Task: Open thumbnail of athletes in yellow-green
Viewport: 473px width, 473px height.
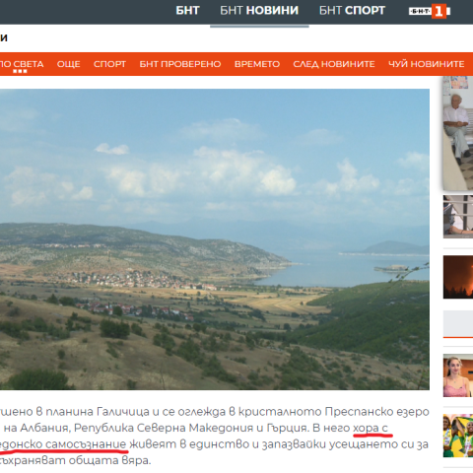Action: point(458,436)
